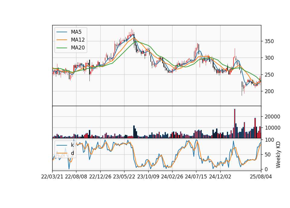
Task: Click the 22/03/21 date label
Action: pyautogui.click(x=52, y=177)
